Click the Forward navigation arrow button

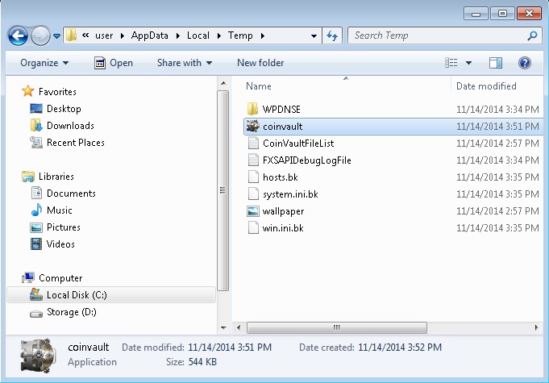pyautogui.click(x=40, y=35)
